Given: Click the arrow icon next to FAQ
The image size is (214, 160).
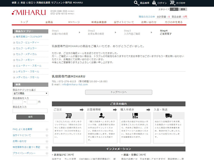Looking at the screenshot, I should [x=47, y=129].
